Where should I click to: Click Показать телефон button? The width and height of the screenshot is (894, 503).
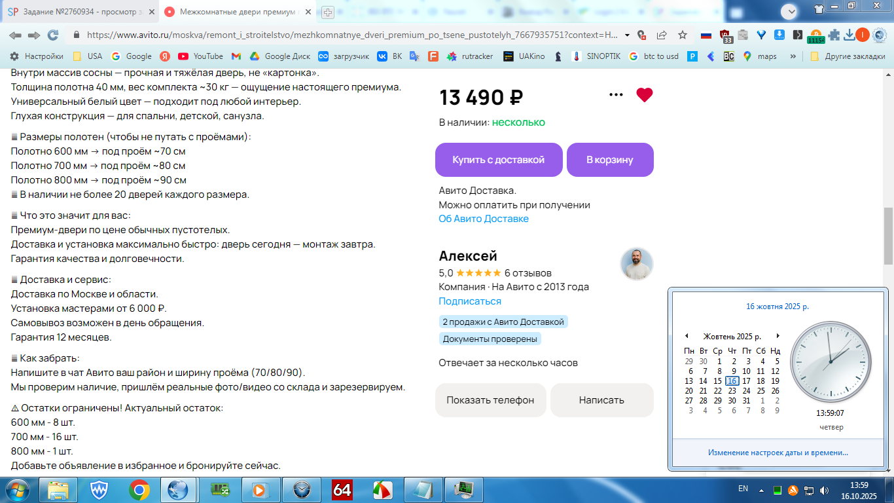[x=490, y=400]
